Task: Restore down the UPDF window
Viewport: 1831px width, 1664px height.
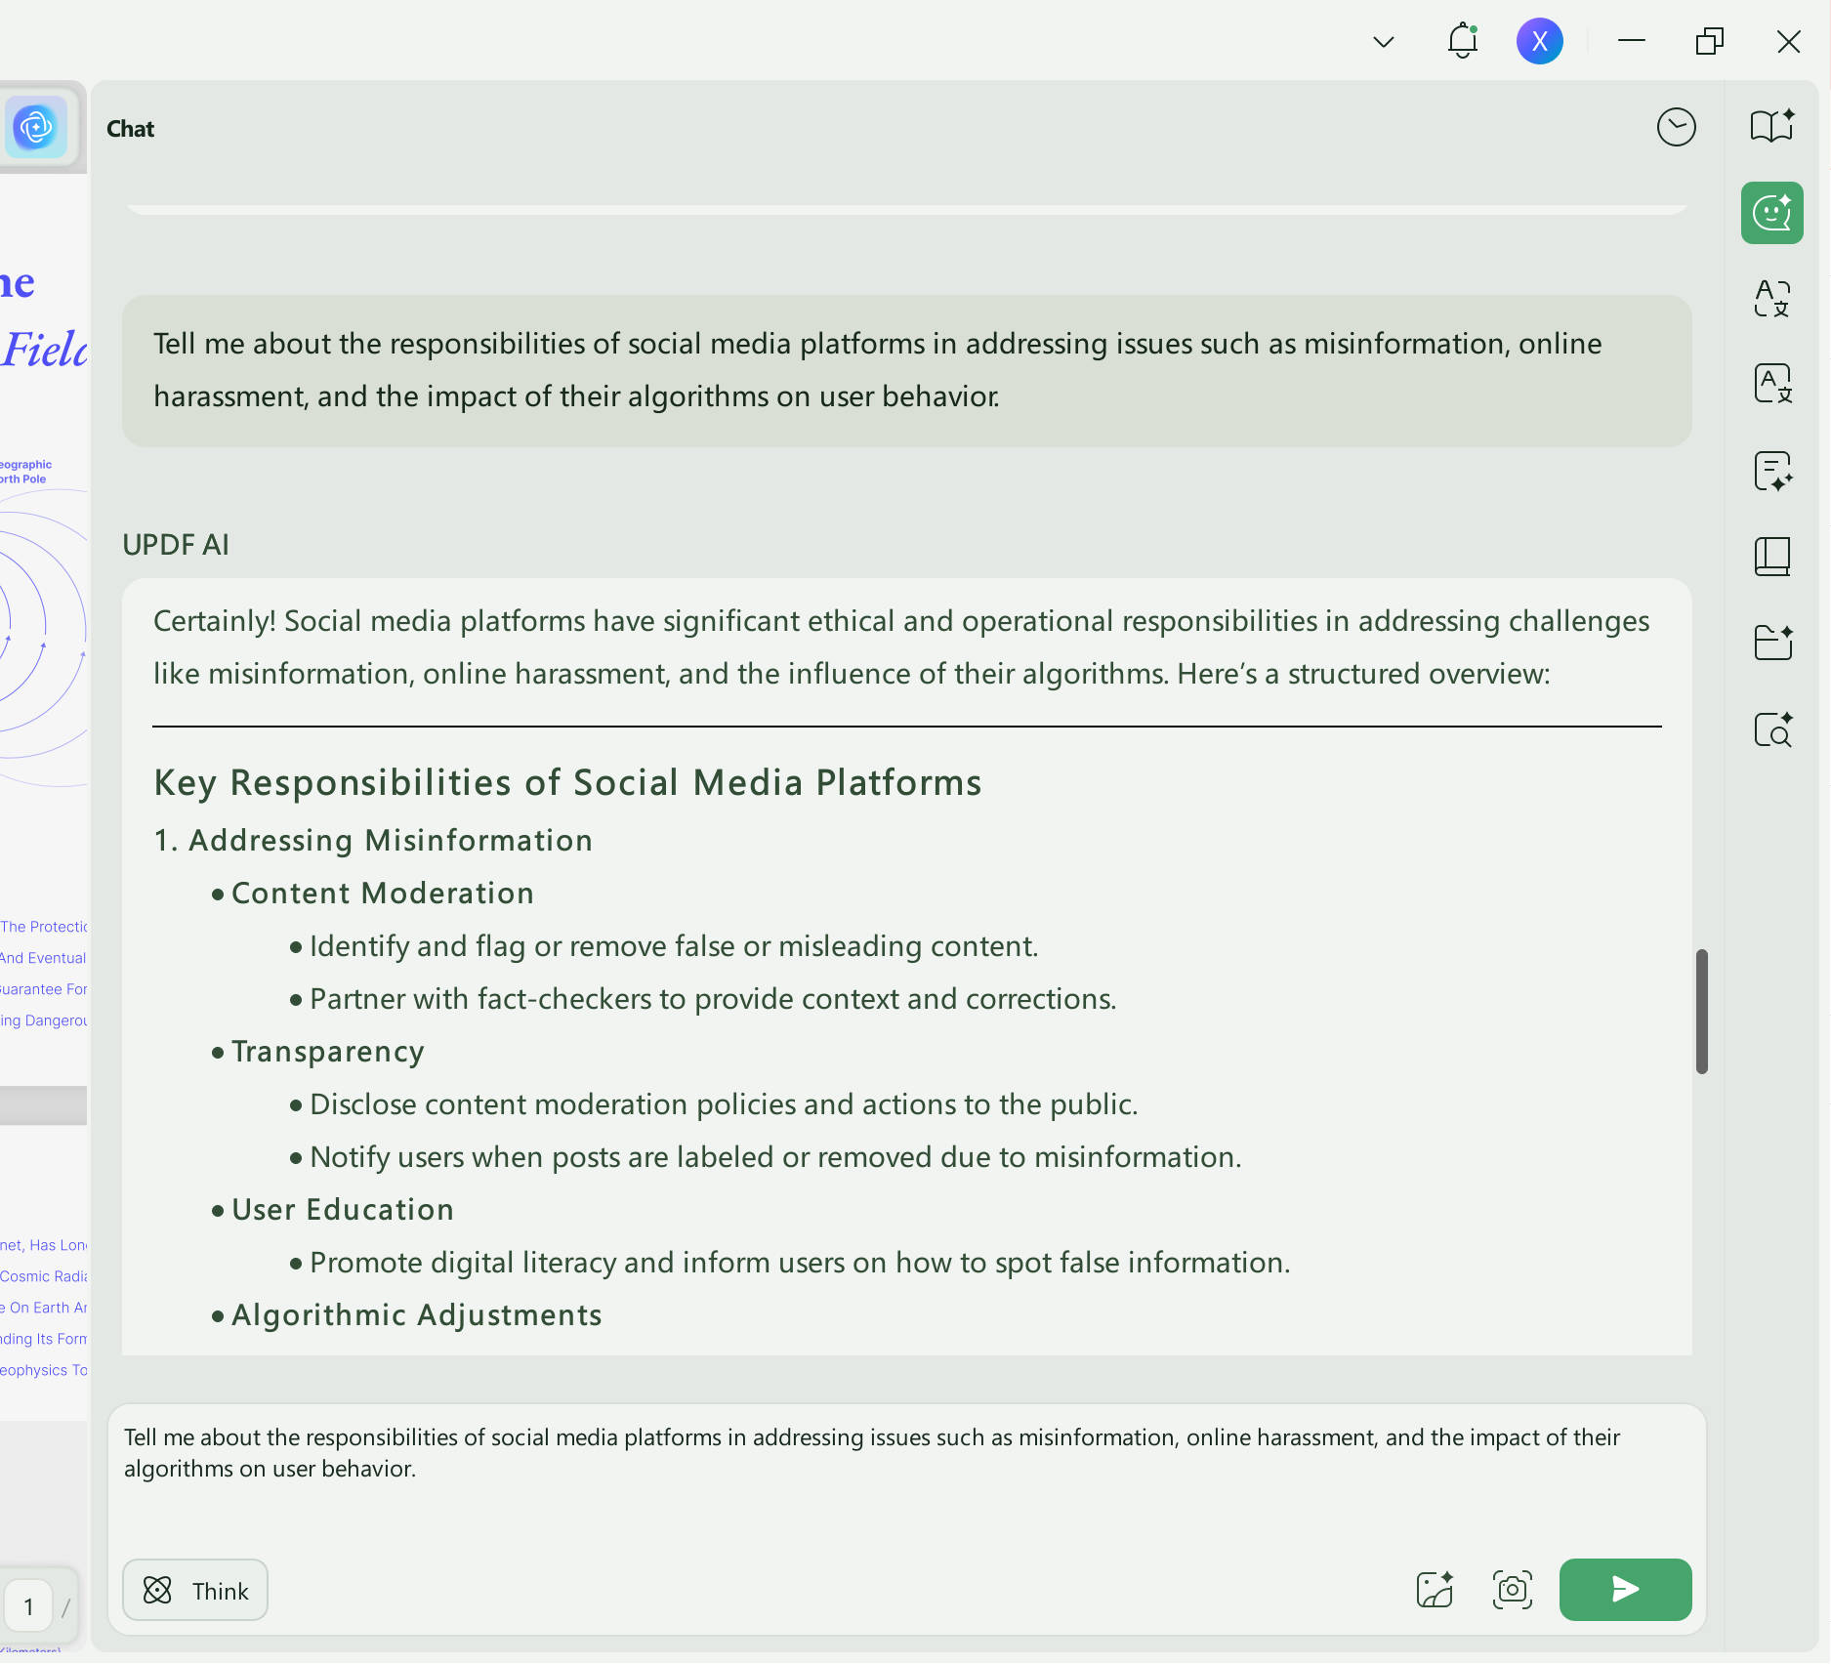Action: tap(1709, 41)
